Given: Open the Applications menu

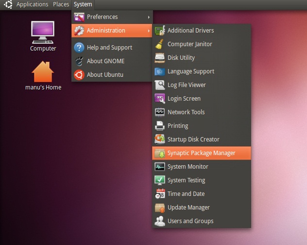Looking at the screenshot, I should pyautogui.click(x=32, y=4).
